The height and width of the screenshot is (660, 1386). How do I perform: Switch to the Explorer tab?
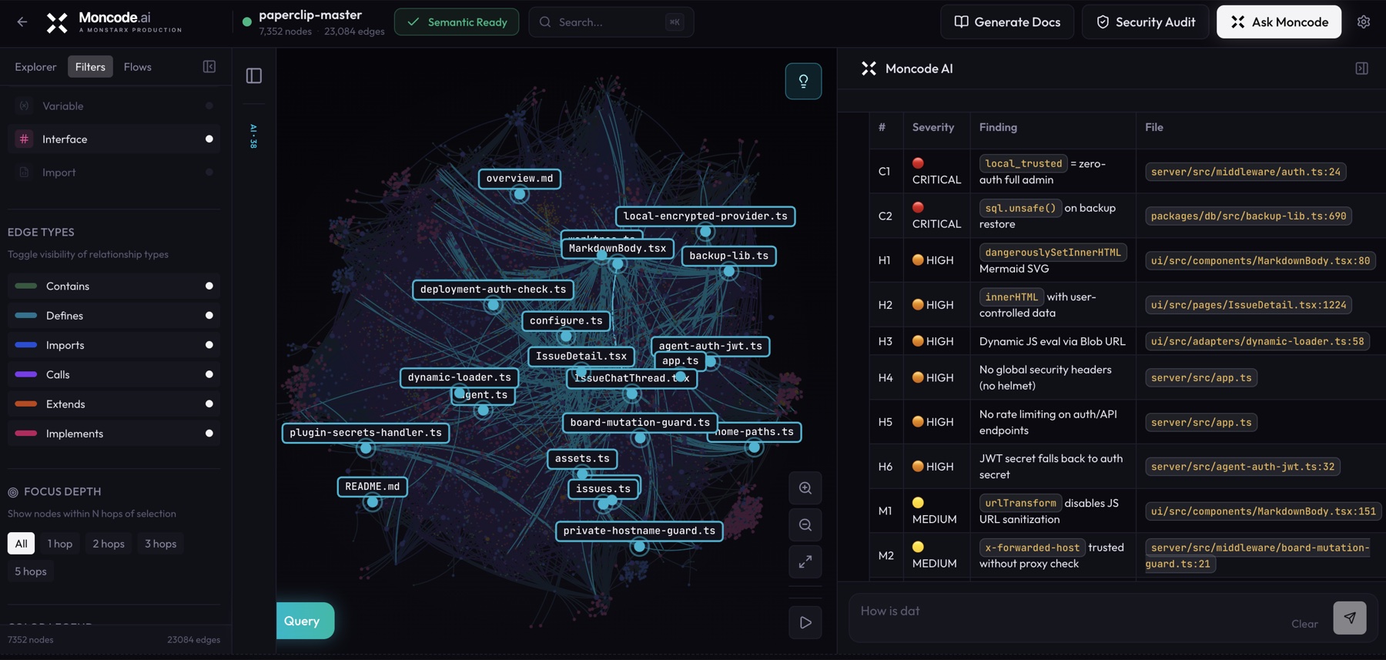click(35, 66)
